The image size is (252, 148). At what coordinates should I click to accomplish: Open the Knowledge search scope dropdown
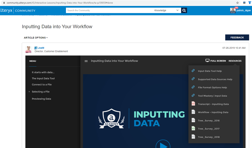pos(166,10)
